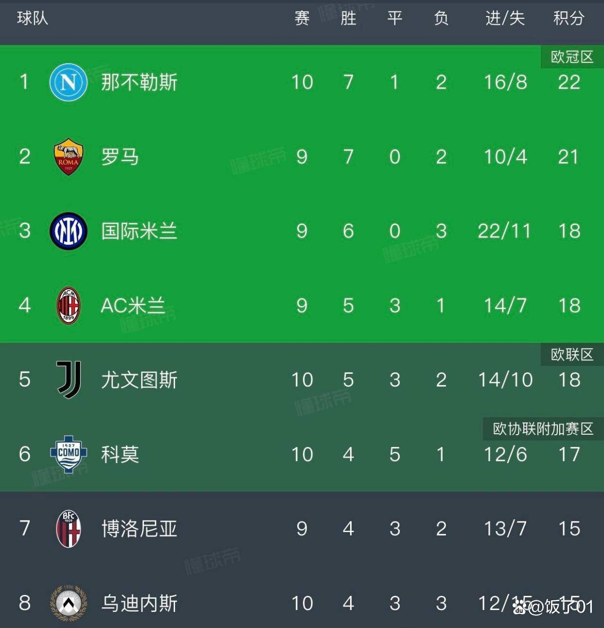Image resolution: width=604 pixels, height=628 pixels.
Task: Click the Bologna BFC badge
Action: click(68, 530)
